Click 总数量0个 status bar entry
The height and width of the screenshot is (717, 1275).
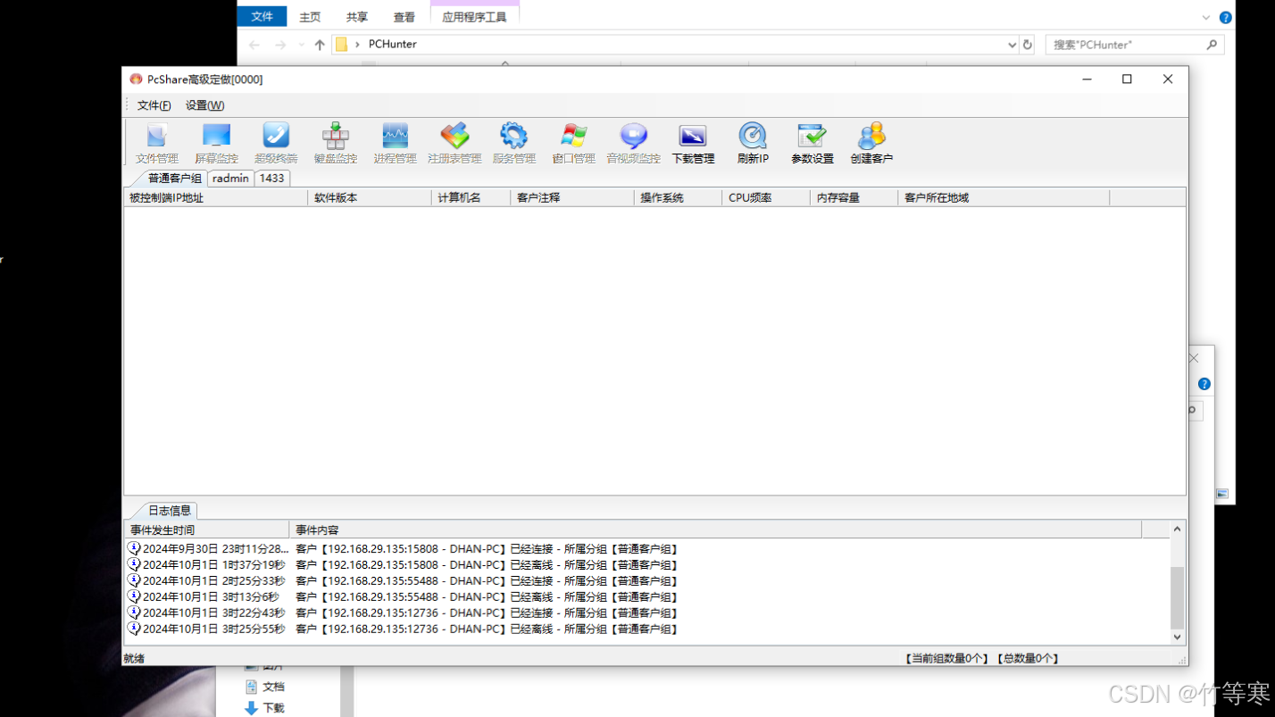click(1028, 659)
